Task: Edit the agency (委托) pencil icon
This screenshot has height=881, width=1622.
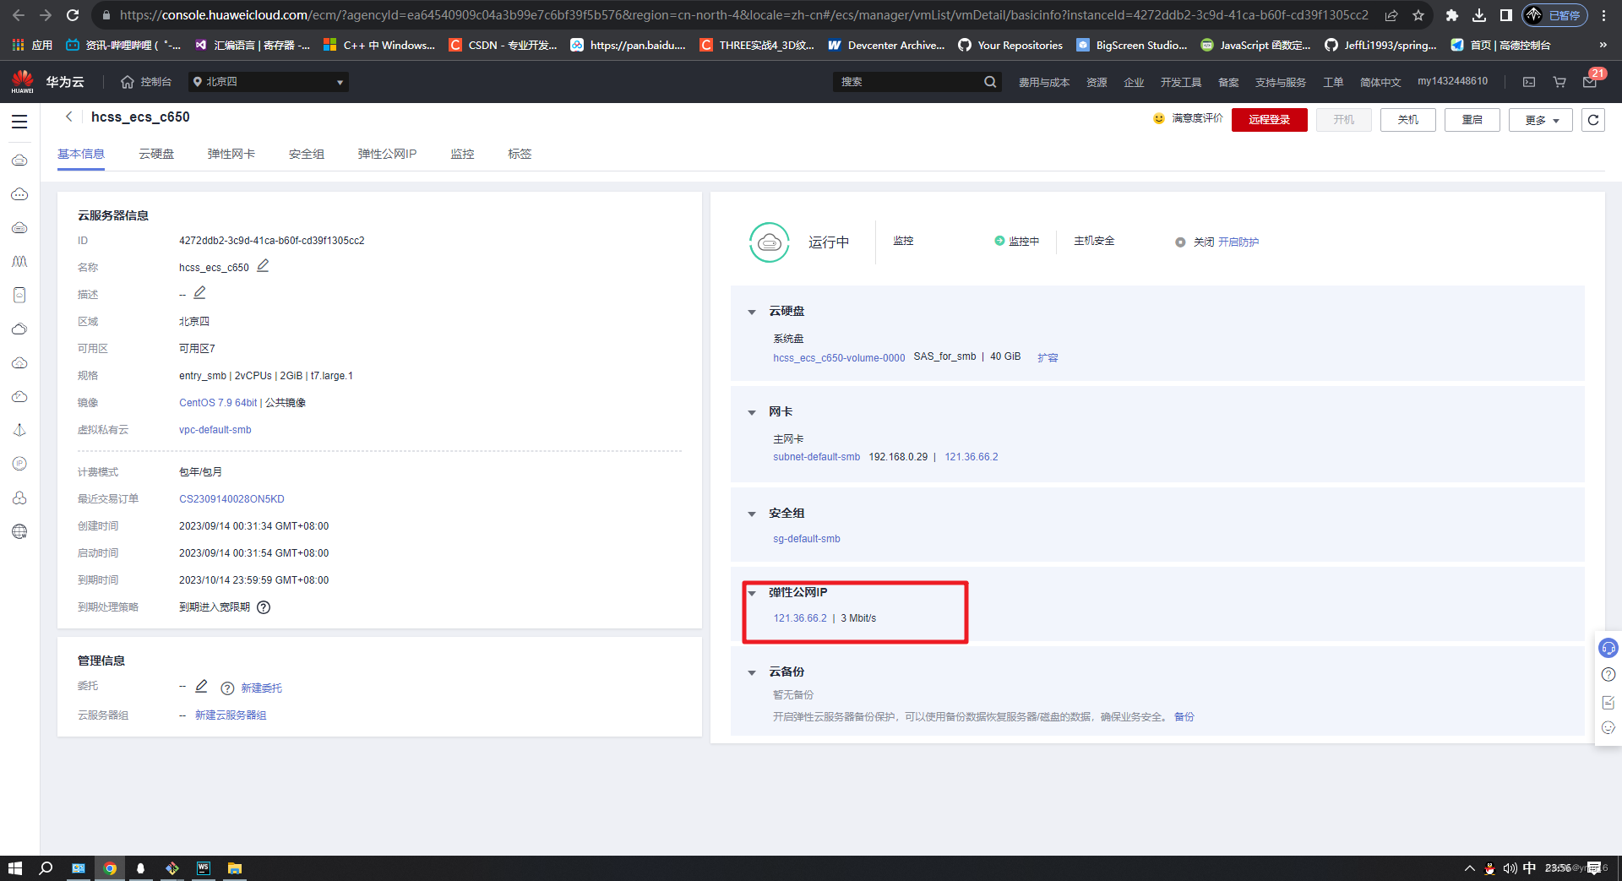Action: (201, 686)
